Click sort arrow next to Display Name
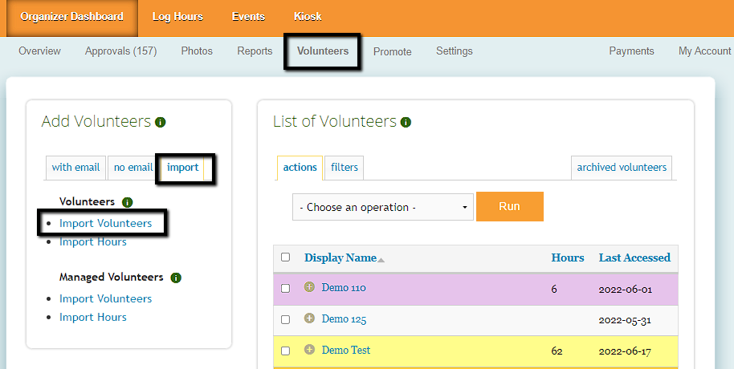Viewport: 734px width, 369px height. [x=381, y=260]
